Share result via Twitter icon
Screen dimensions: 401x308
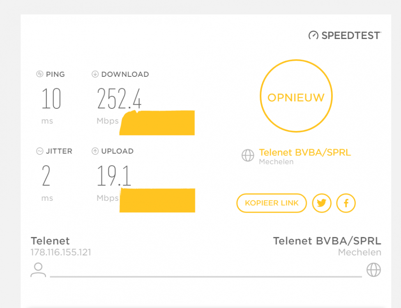tap(322, 203)
